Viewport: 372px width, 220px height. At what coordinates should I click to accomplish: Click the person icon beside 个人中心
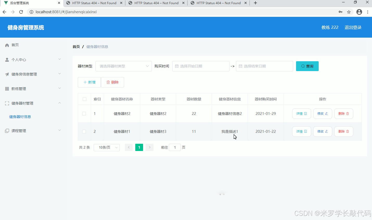pos(7,60)
